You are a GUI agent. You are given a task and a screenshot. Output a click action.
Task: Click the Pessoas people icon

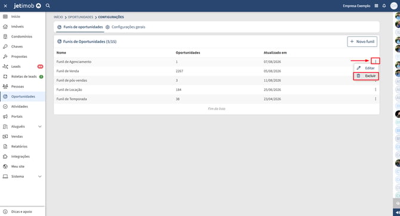point(5,86)
